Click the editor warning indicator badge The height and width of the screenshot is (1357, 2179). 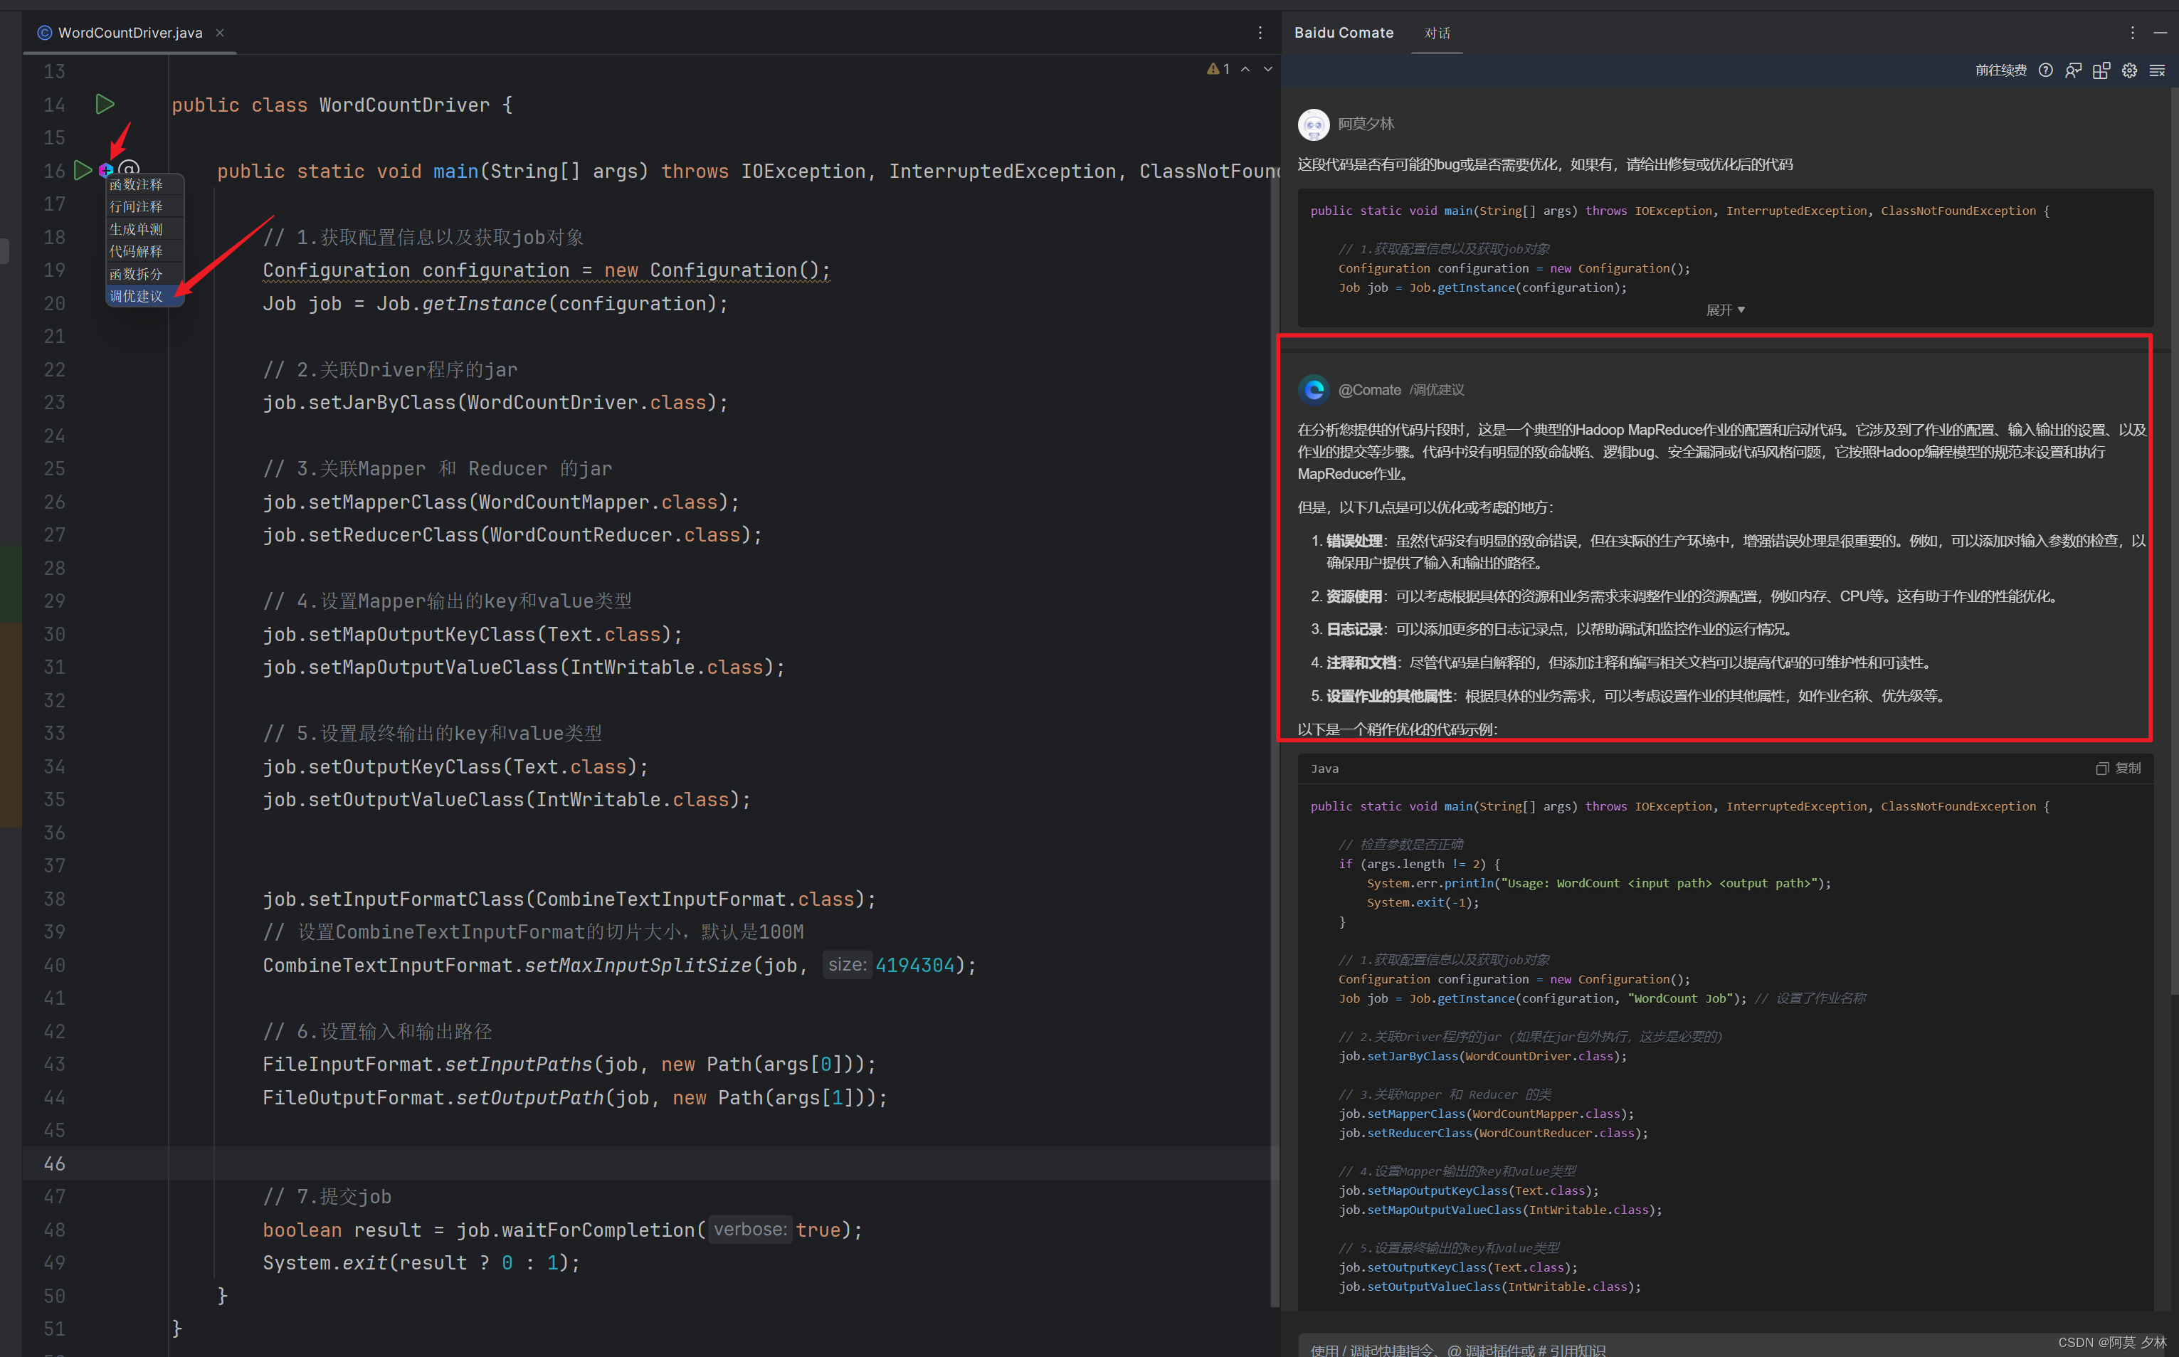1218,69
